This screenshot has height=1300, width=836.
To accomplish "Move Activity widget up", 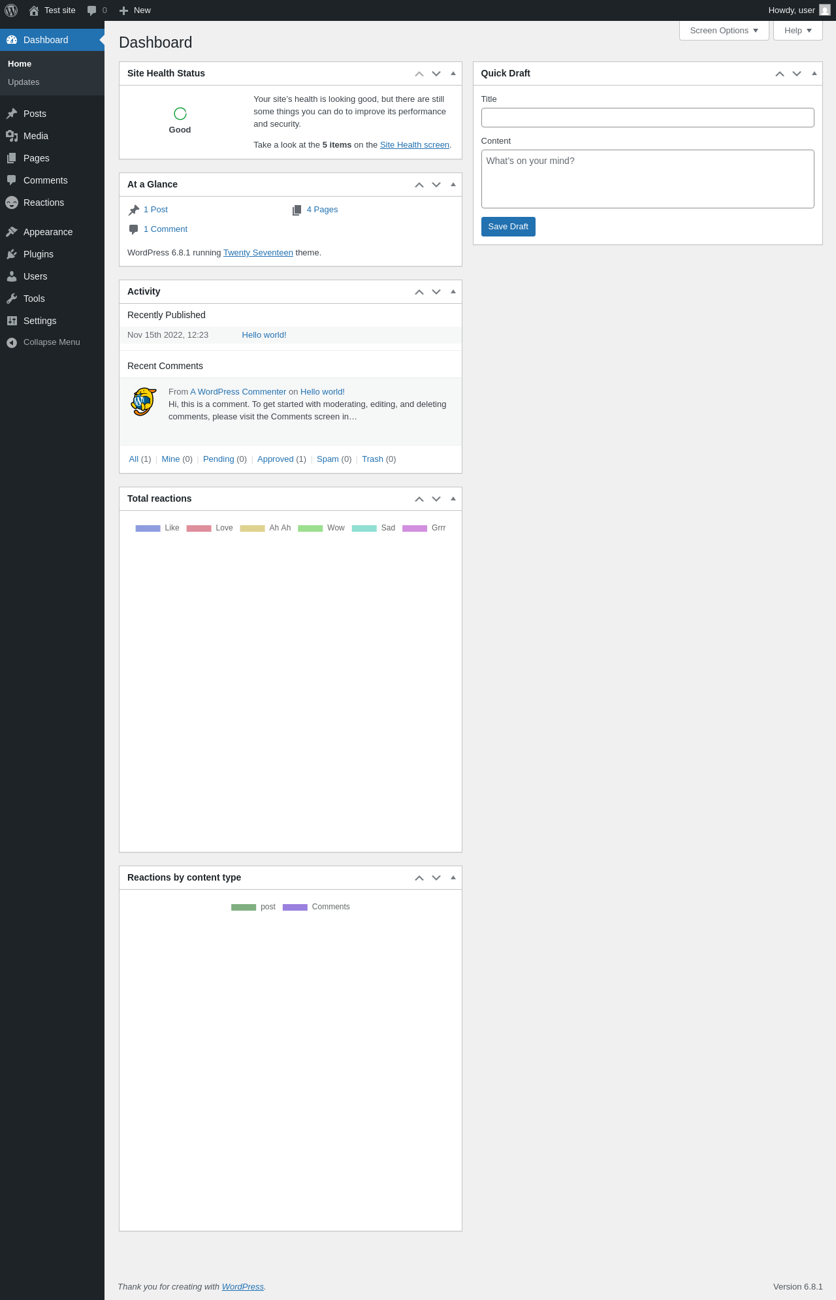I will (419, 292).
